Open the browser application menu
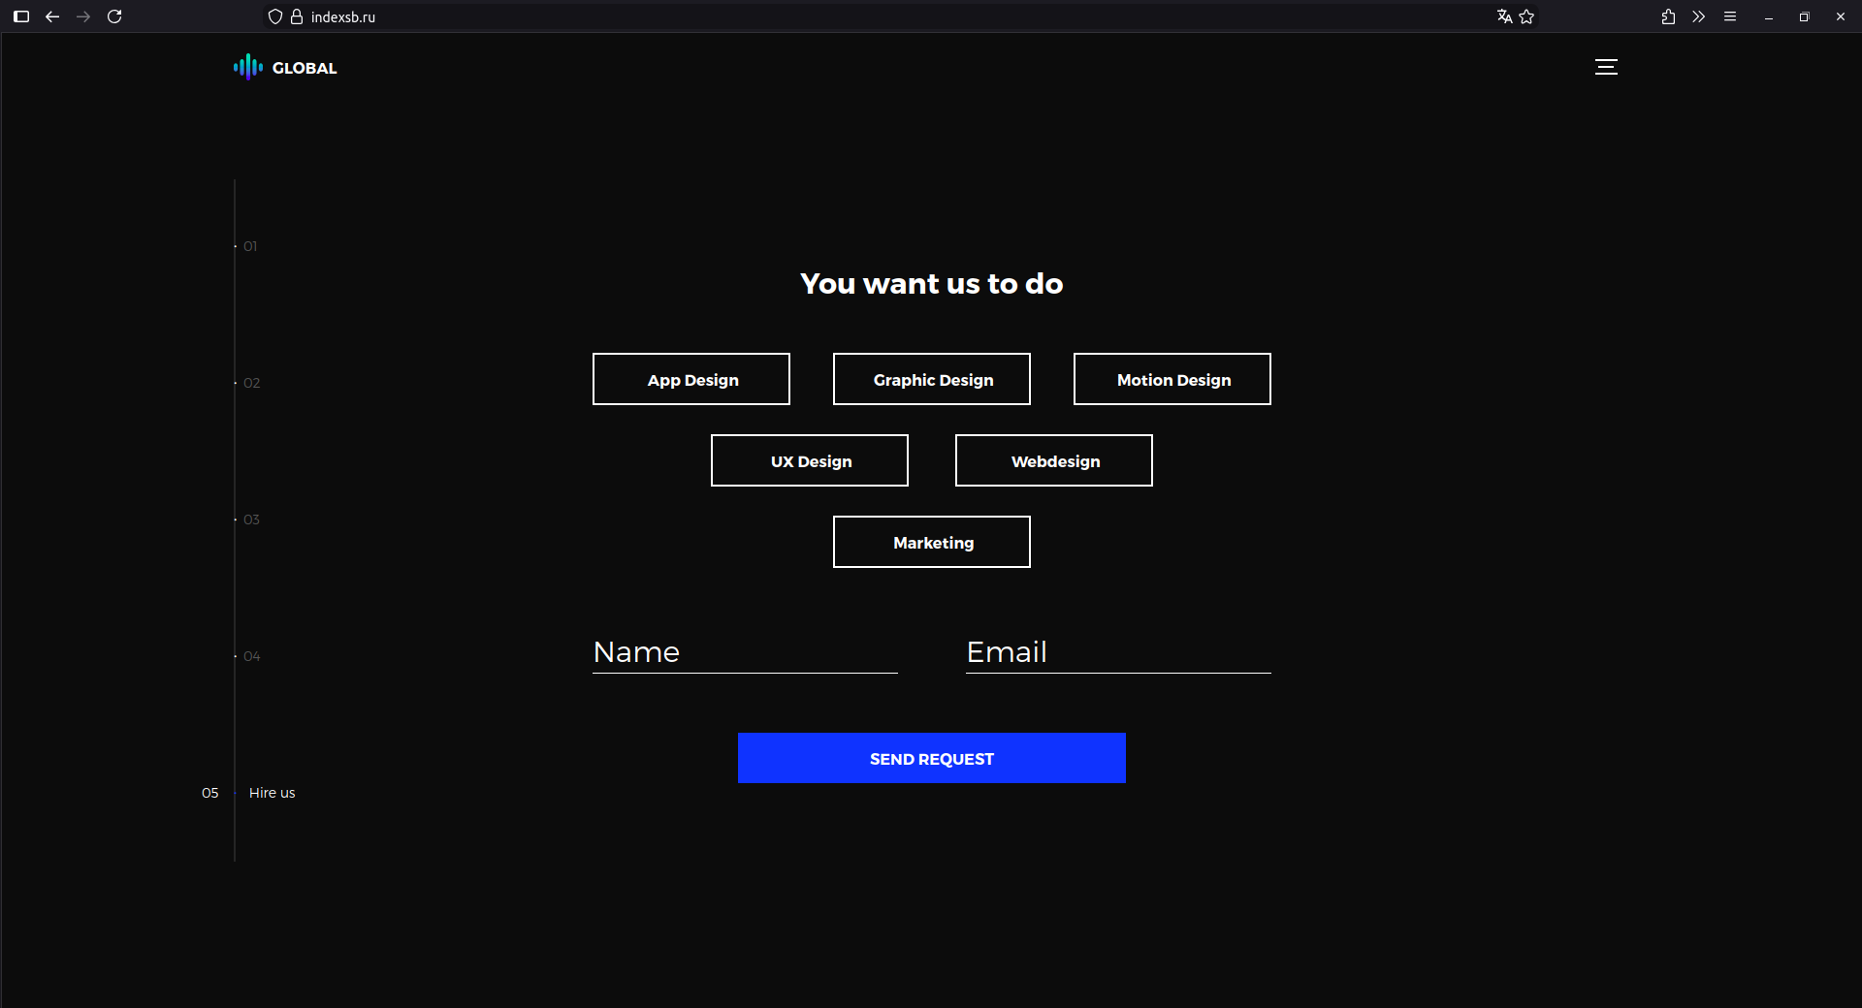Image resolution: width=1862 pixels, height=1008 pixels. coord(1730,16)
